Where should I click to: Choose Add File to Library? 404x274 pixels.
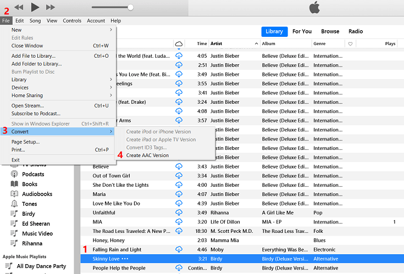point(58,56)
